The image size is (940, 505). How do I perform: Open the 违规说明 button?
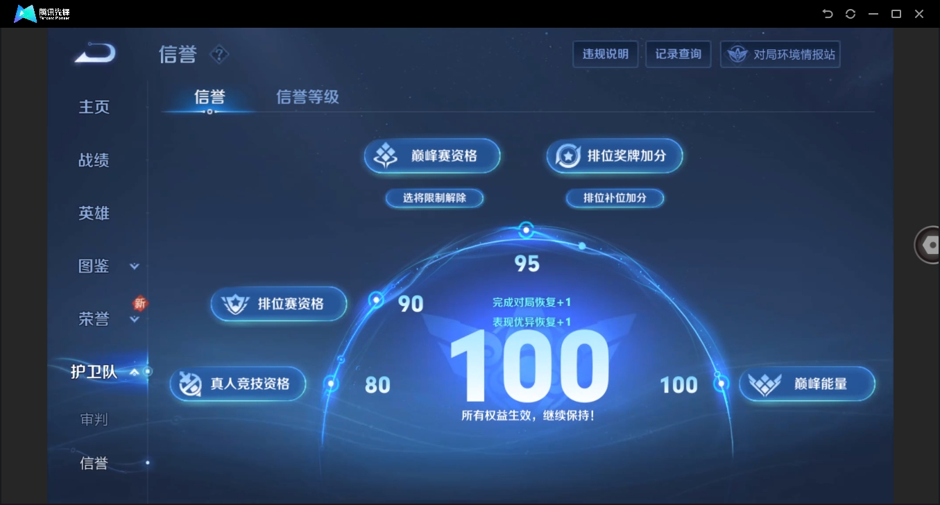[606, 54]
